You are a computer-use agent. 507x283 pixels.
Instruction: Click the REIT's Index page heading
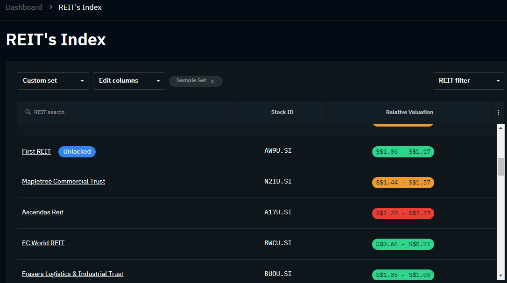pos(56,39)
